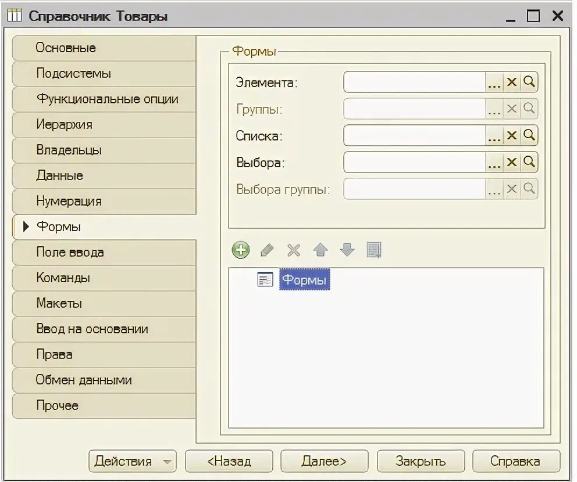Click the form icon beside Формы tree node
This screenshot has width=577, height=482.
click(x=265, y=279)
